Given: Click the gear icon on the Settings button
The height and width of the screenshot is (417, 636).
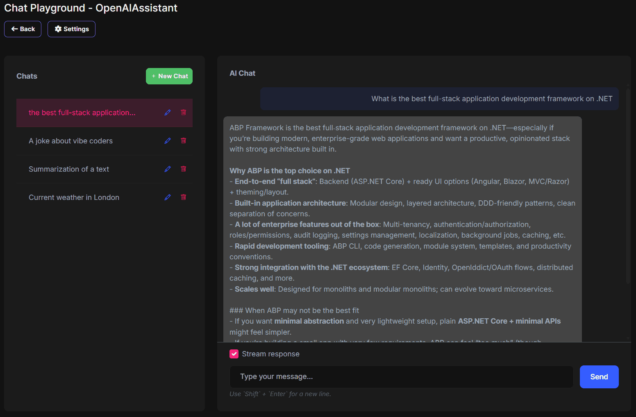Looking at the screenshot, I should (58, 29).
